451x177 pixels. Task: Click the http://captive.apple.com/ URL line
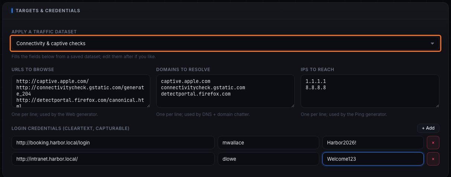point(52,81)
